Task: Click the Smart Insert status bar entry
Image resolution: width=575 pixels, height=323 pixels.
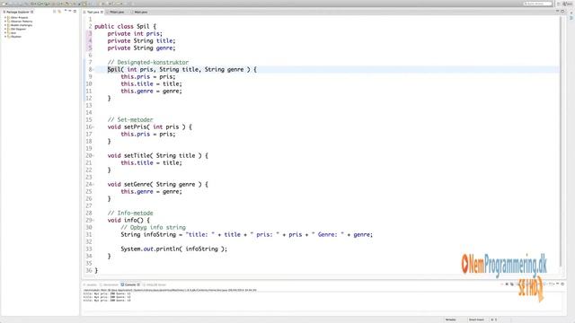Action: [x=476, y=319]
